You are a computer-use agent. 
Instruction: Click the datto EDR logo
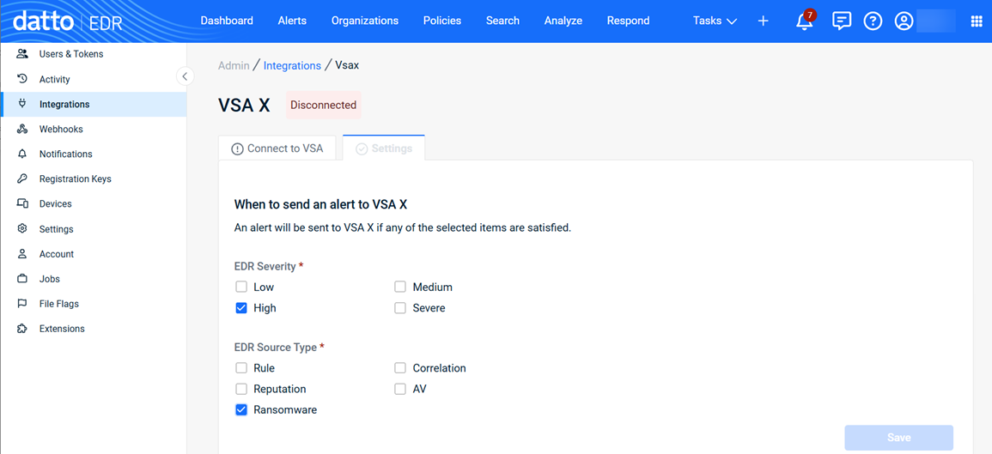tap(68, 21)
